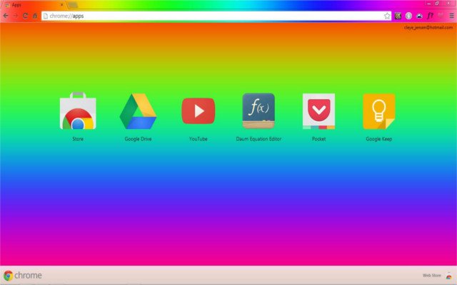Click the forward navigation arrow
Screen dimensions: 457x285
click(16, 16)
